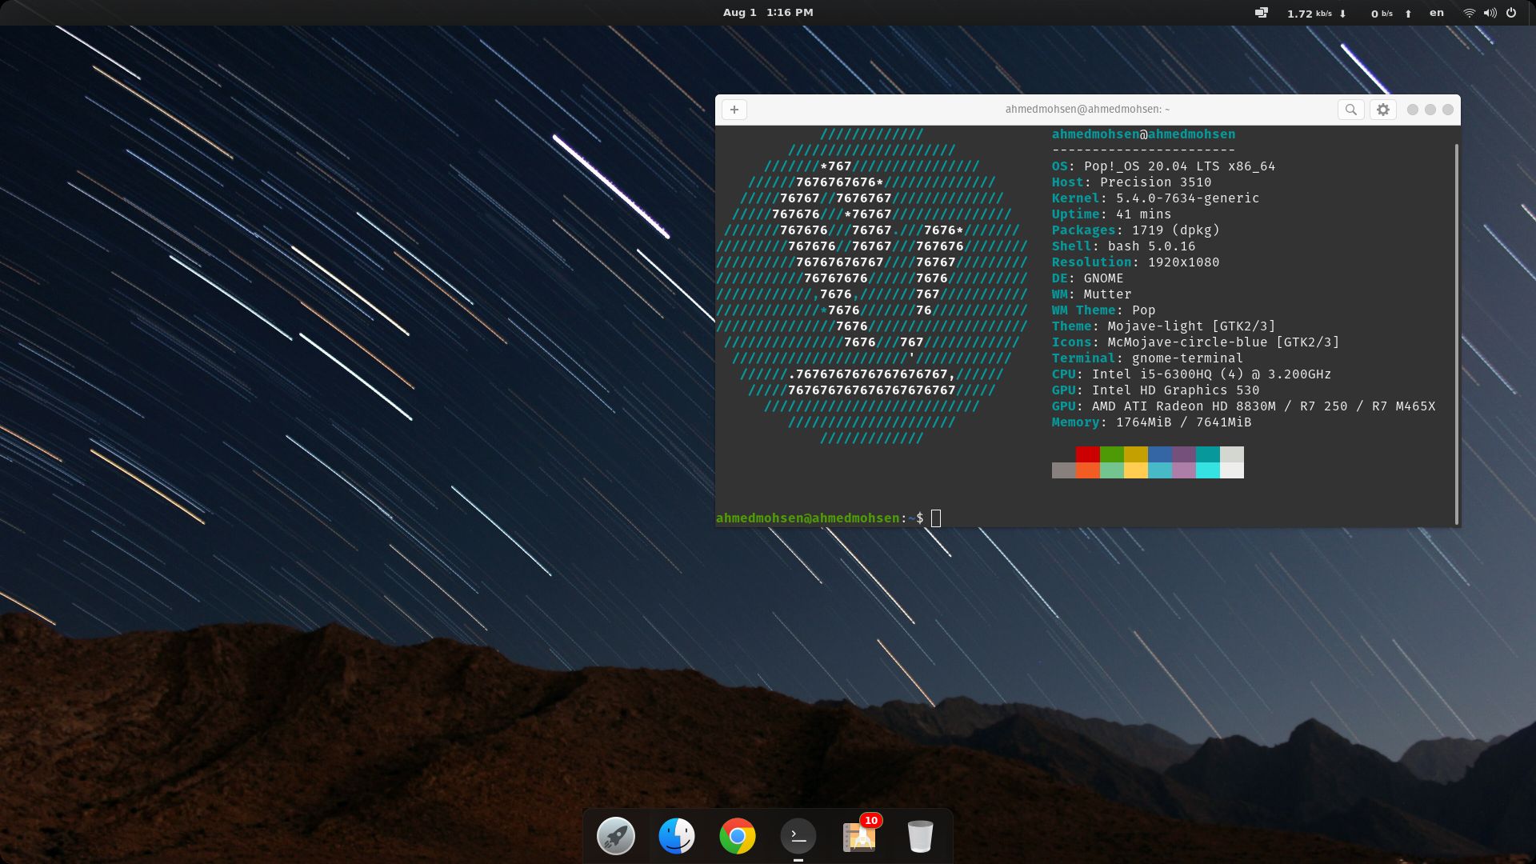This screenshot has width=1536, height=864.
Task: Open the power menu from top bar
Action: click(1510, 13)
